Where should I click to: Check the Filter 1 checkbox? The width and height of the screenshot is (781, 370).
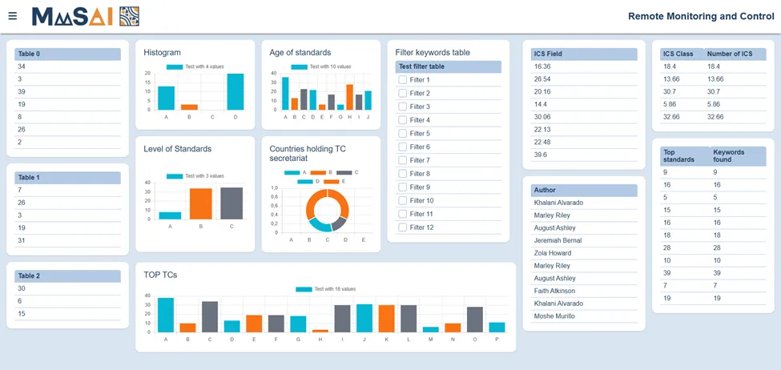click(402, 79)
